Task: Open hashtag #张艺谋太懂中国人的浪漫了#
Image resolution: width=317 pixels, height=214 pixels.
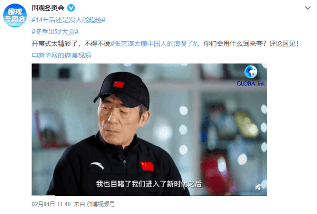Action: 154,43
